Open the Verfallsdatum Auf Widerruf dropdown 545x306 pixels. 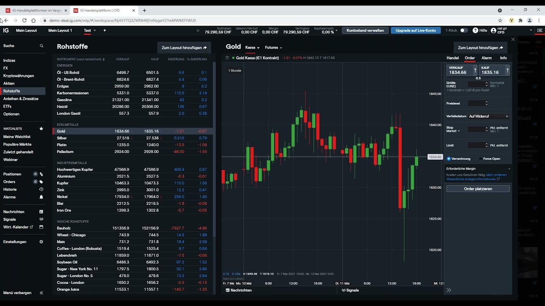point(488,116)
